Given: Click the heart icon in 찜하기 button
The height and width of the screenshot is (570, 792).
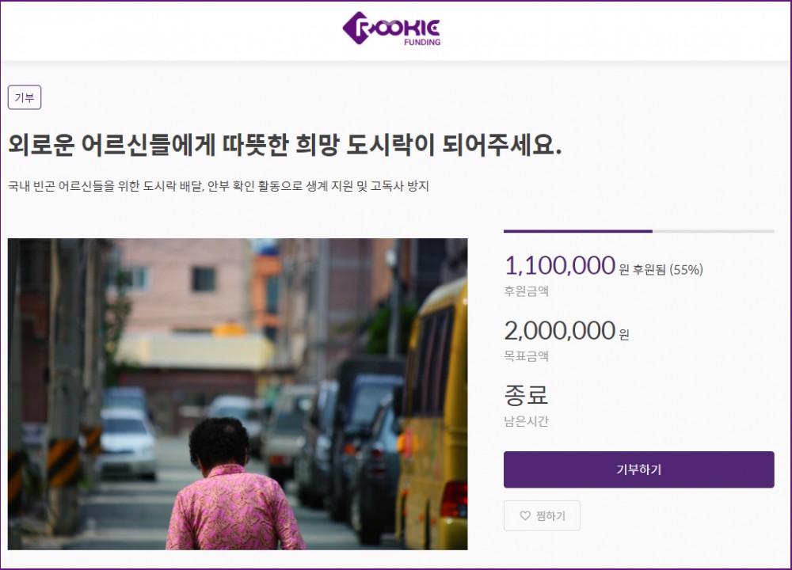Looking at the screenshot, I should pos(525,515).
